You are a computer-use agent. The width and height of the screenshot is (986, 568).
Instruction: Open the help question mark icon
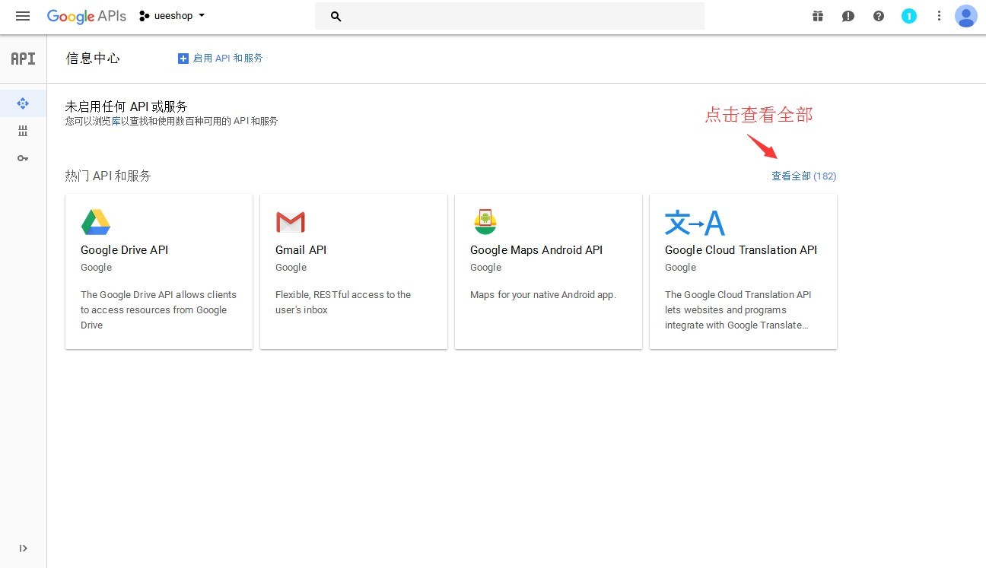(x=879, y=16)
